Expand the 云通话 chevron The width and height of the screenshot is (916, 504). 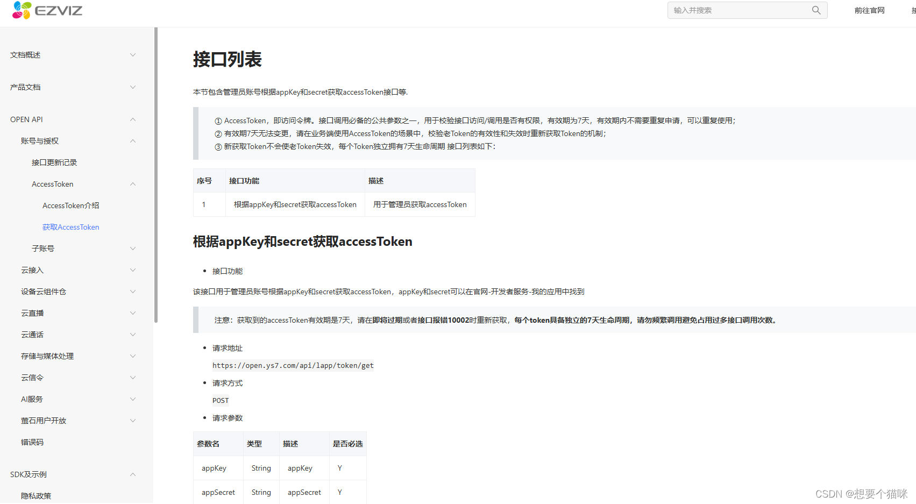pyautogui.click(x=133, y=335)
